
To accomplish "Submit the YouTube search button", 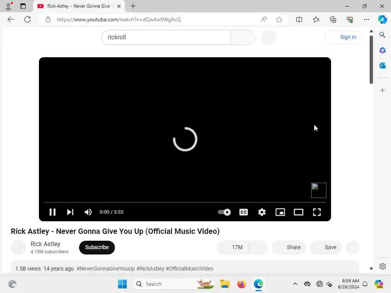I will (x=243, y=37).
